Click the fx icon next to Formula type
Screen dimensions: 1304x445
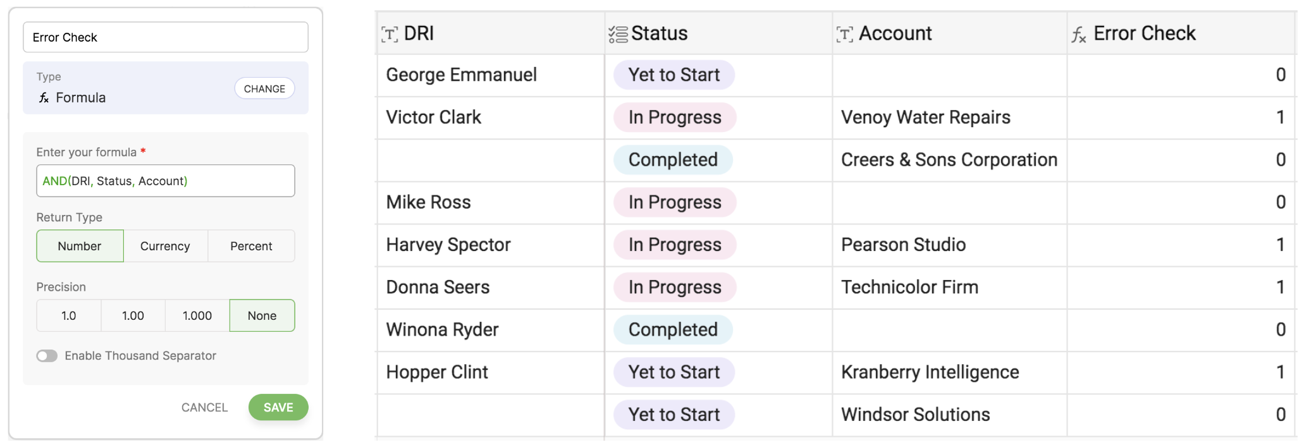[44, 98]
